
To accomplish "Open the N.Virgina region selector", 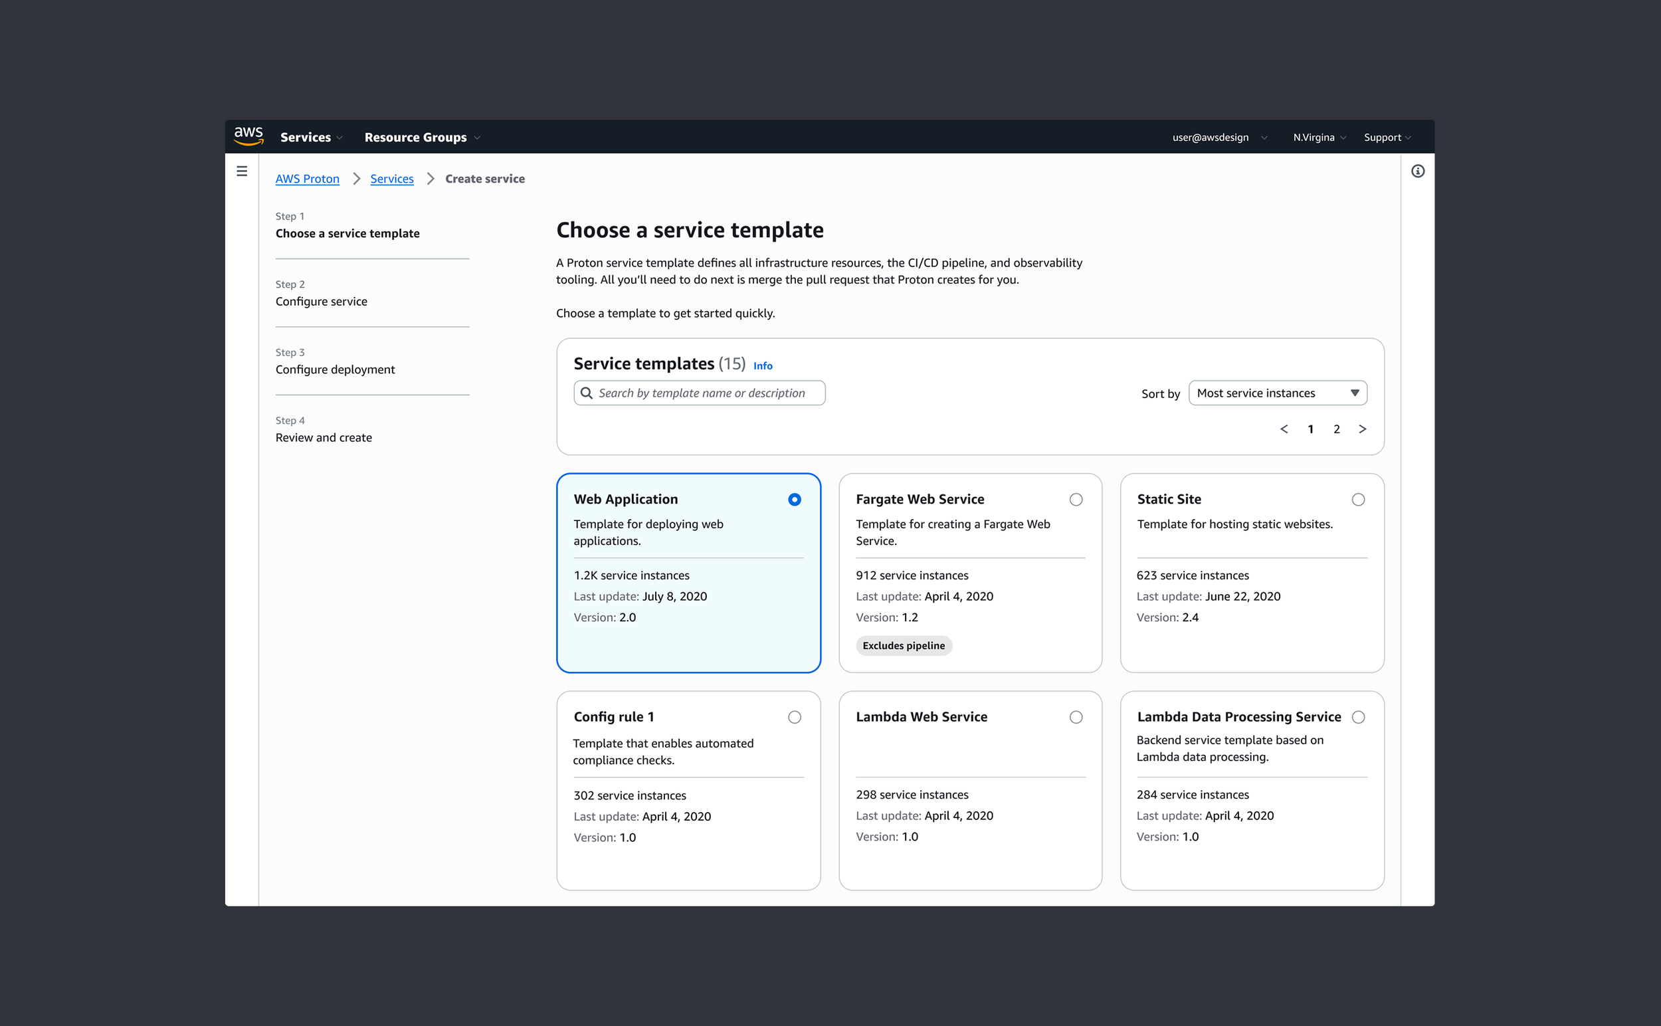I will pyautogui.click(x=1318, y=137).
